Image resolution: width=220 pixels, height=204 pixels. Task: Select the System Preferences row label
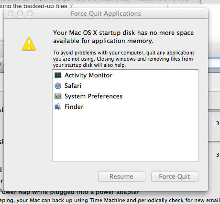click(x=93, y=96)
